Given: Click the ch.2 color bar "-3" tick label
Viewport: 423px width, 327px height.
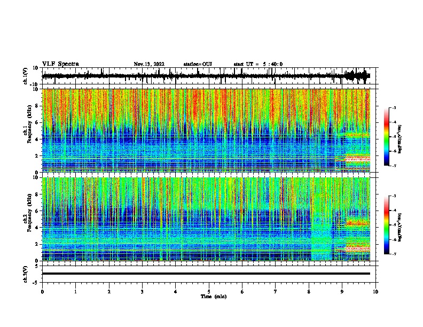Looking at the screenshot, I should (x=394, y=196).
